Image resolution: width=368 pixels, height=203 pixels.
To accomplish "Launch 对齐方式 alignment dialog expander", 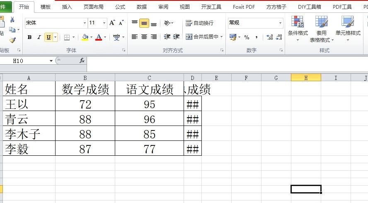I will point(222,50).
